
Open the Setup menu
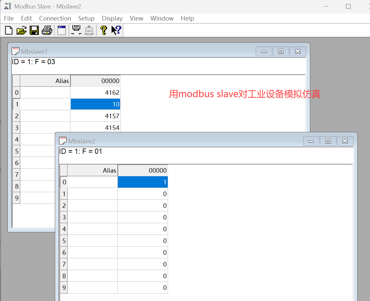point(86,18)
